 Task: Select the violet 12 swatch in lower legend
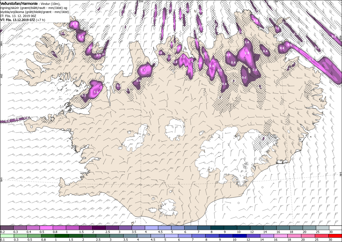[x=253, y=236]
